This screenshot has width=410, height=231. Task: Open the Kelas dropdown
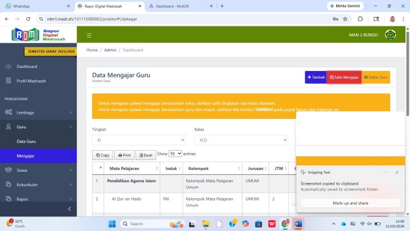(x=241, y=140)
